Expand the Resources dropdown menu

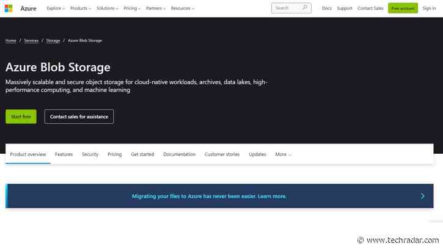tap(183, 9)
